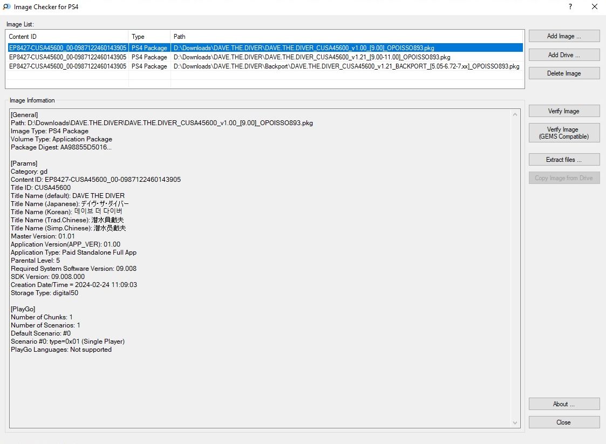Open the Extract files dialog

click(564, 160)
